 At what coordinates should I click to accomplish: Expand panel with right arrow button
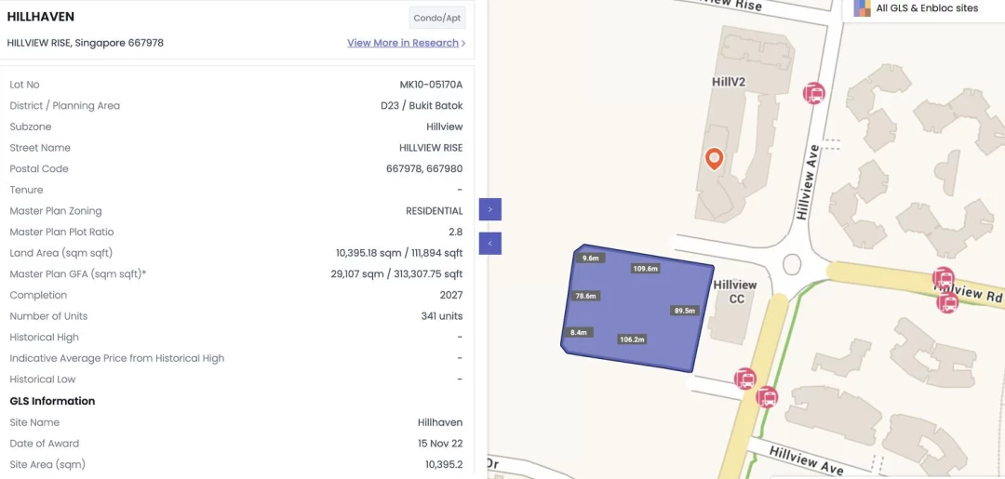pyautogui.click(x=490, y=209)
